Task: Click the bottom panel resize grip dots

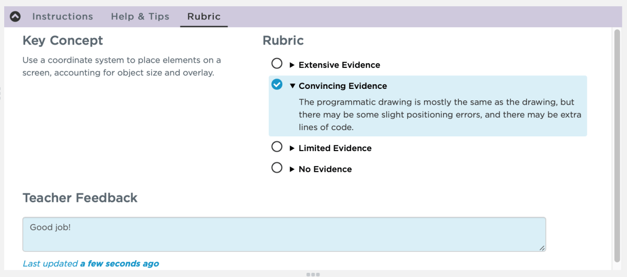Action: 313,274
